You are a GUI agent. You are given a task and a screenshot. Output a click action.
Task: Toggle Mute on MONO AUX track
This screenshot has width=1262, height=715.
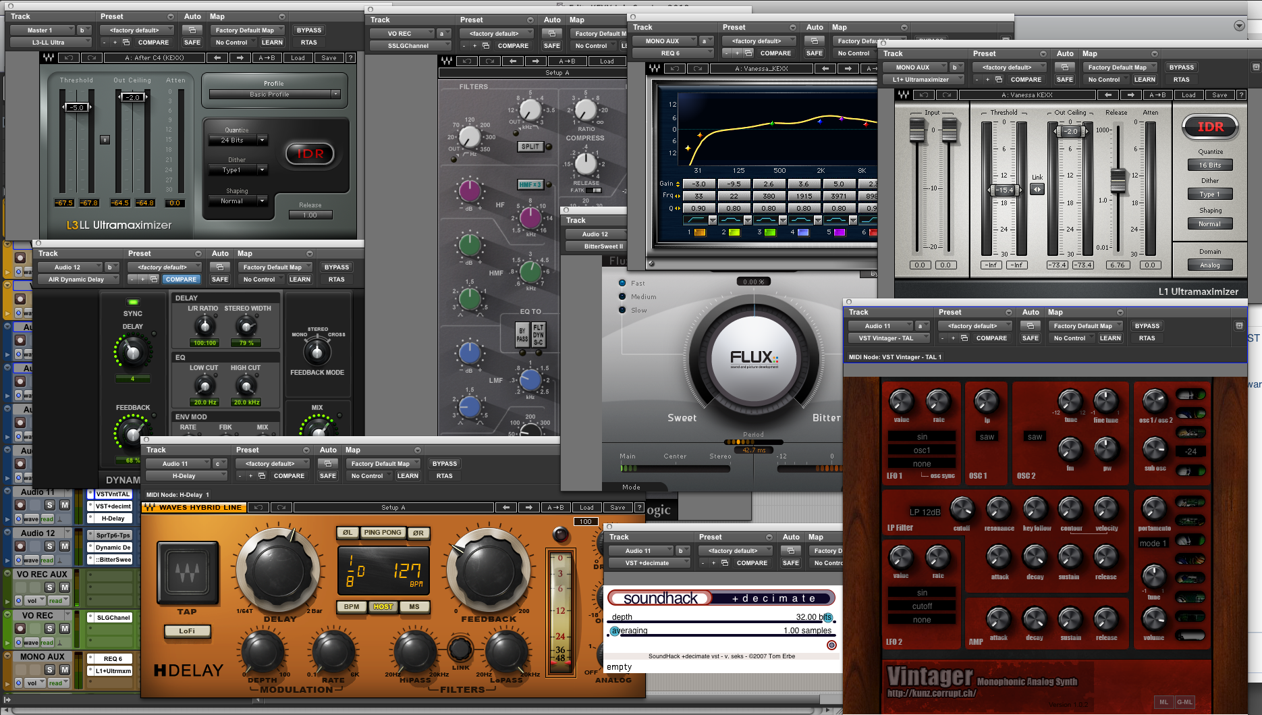tap(65, 670)
